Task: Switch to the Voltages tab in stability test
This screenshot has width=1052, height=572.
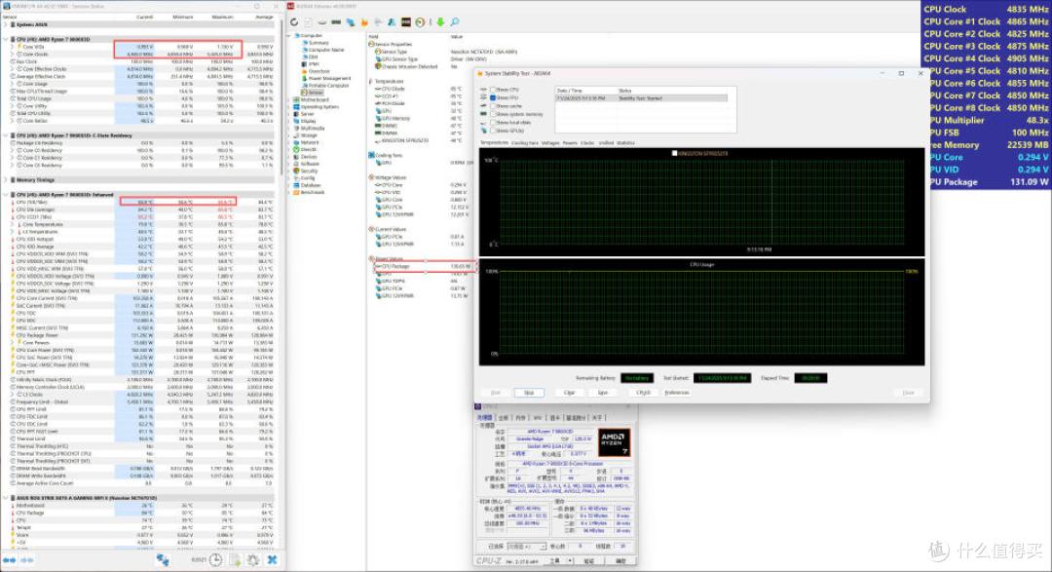Action: pyautogui.click(x=550, y=143)
